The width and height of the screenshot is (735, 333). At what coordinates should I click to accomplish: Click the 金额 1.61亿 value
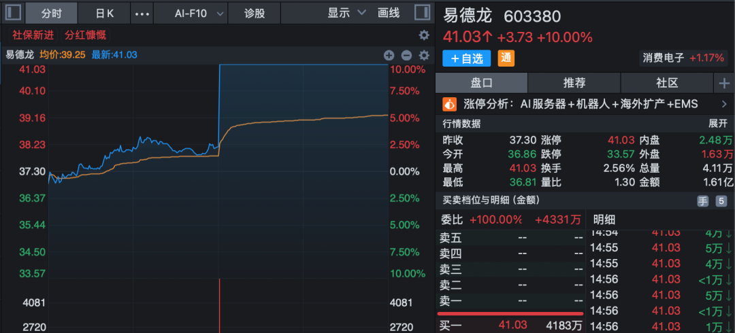tap(717, 182)
